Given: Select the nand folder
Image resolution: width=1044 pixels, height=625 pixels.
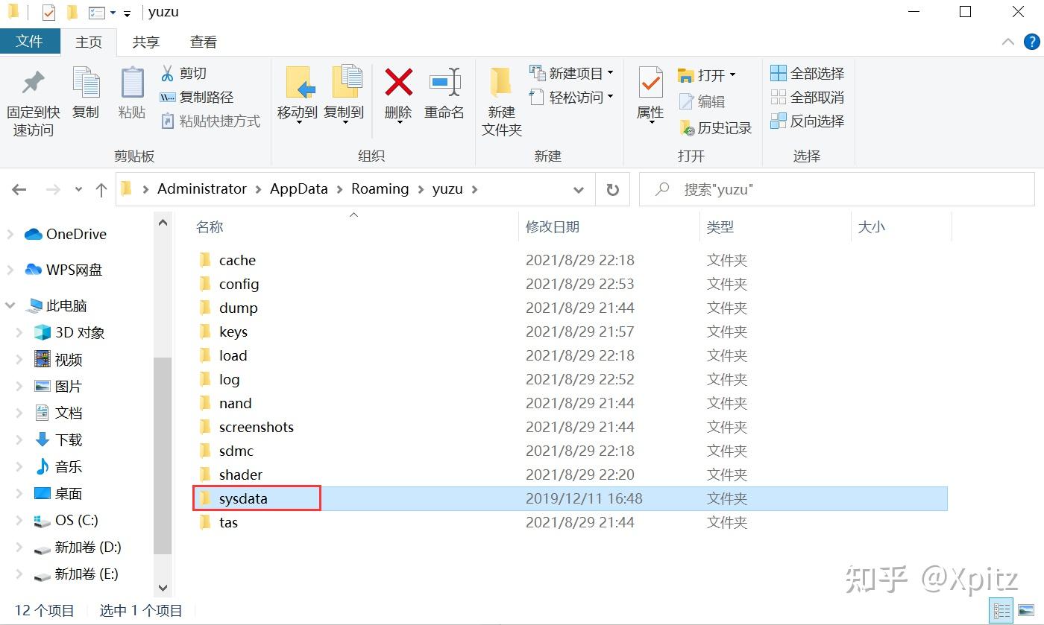Looking at the screenshot, I should [225, 403].
